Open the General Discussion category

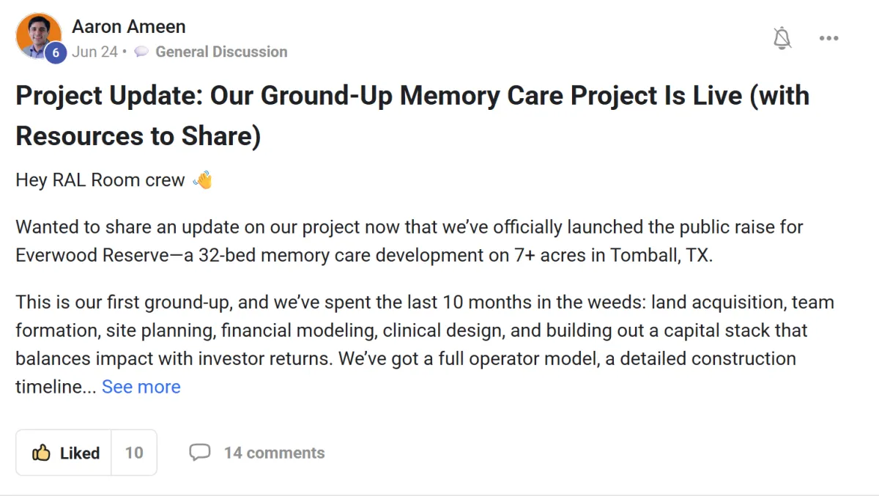pyautogui.click(x=221, y=51)
